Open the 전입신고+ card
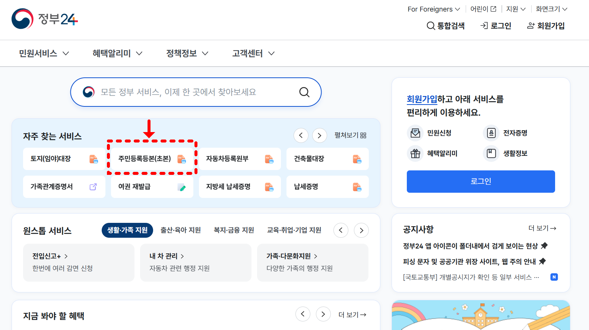The height and width of the screenshot is (330, 589). click(x=79, y=263)
